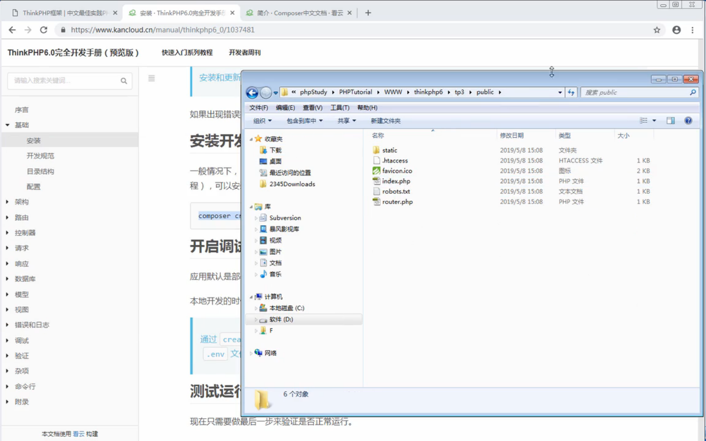The height and width of the screenshot is (441, 706).
Task: Open the address bar history dropdown
Action: coord(560,92)
